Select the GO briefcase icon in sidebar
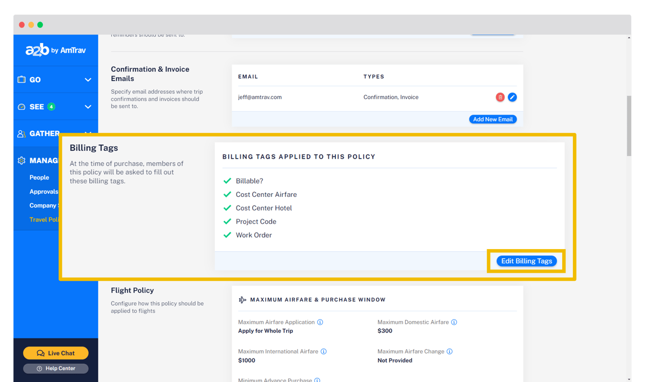The height and width of the screenshot is (382, 645). click(22, 80)
